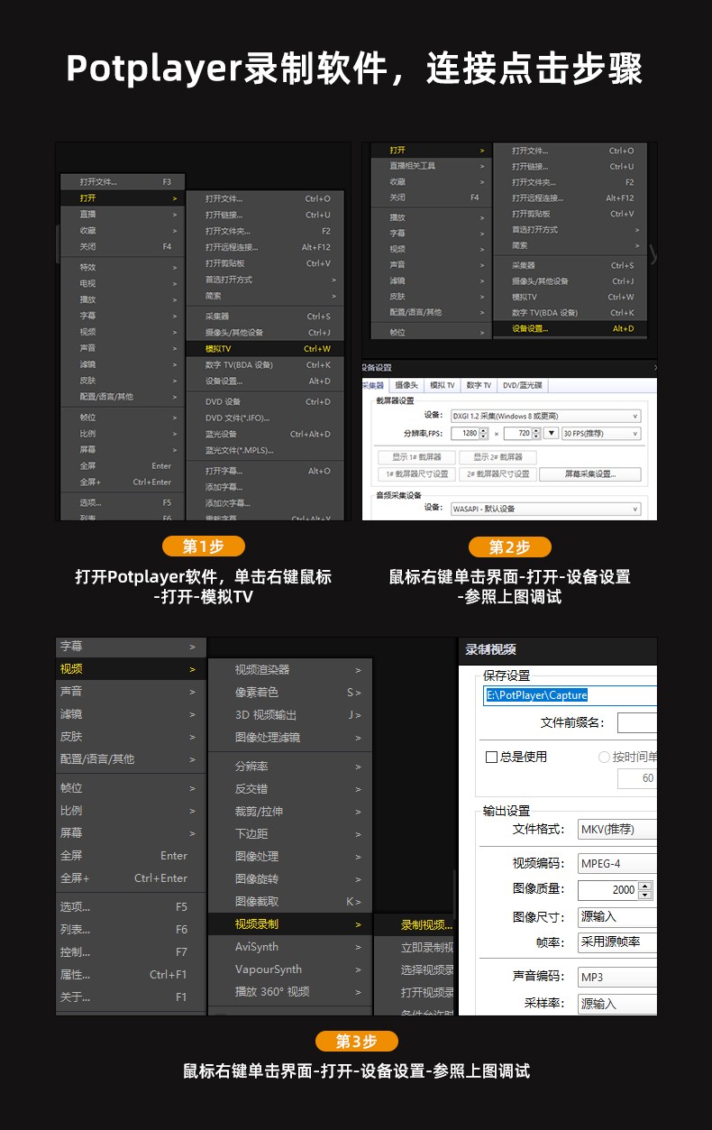This screenshot has height=1130, width=712.
Task: Open highlighted 视频录制 submenu item
Action: coord(290,924)
